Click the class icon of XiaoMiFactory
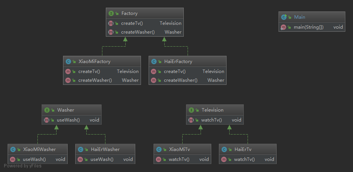 [x=68, y=62]
